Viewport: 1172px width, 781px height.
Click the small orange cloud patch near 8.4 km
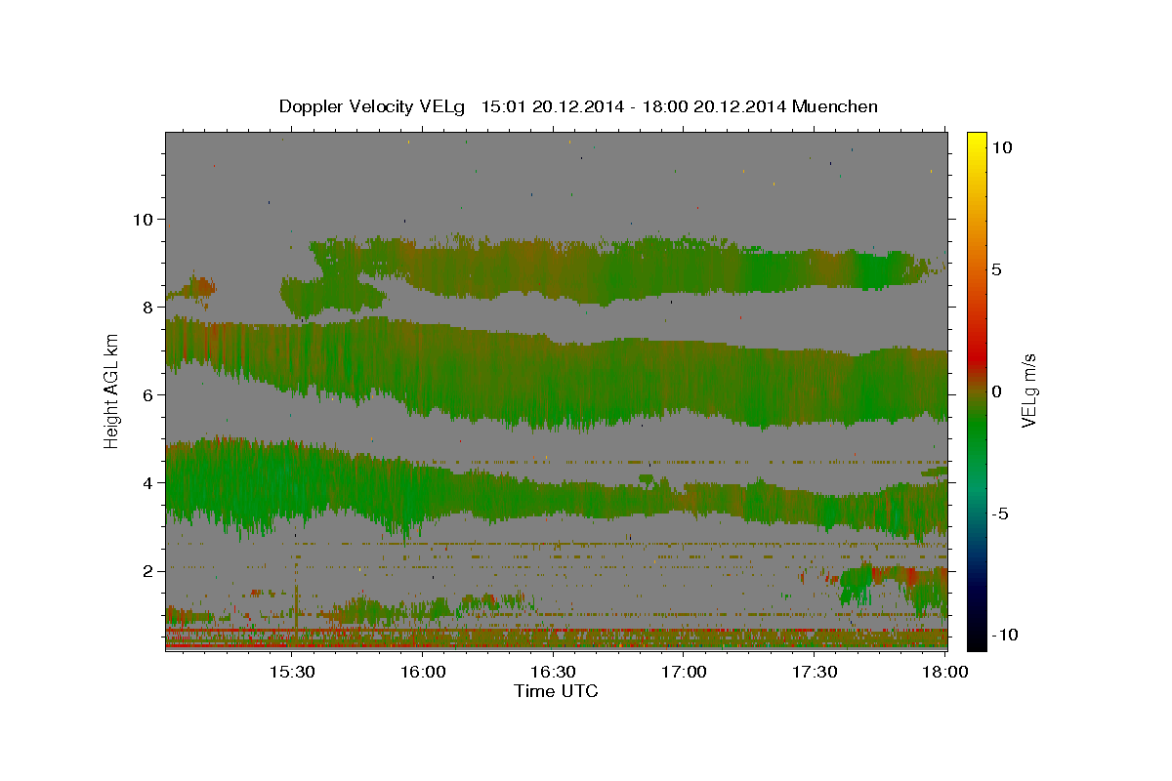198,287
